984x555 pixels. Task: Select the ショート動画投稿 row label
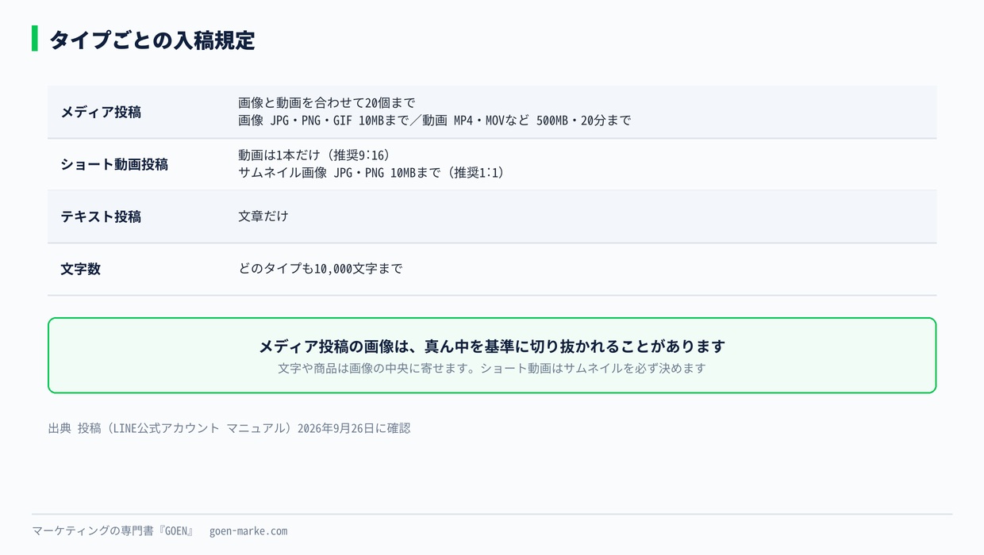[x=114, y=164]
